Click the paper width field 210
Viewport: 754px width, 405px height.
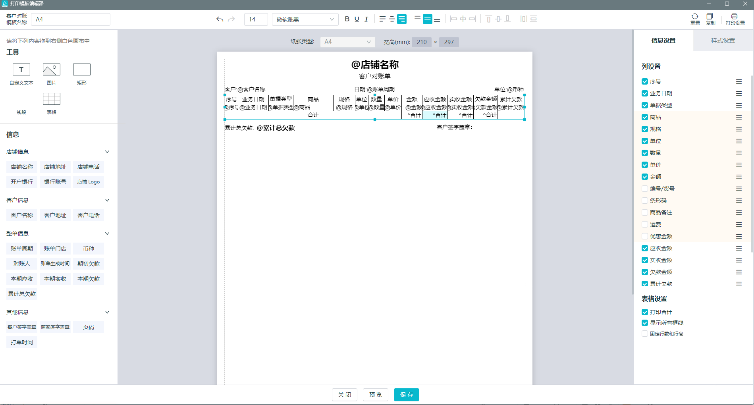tap(422, 42)
